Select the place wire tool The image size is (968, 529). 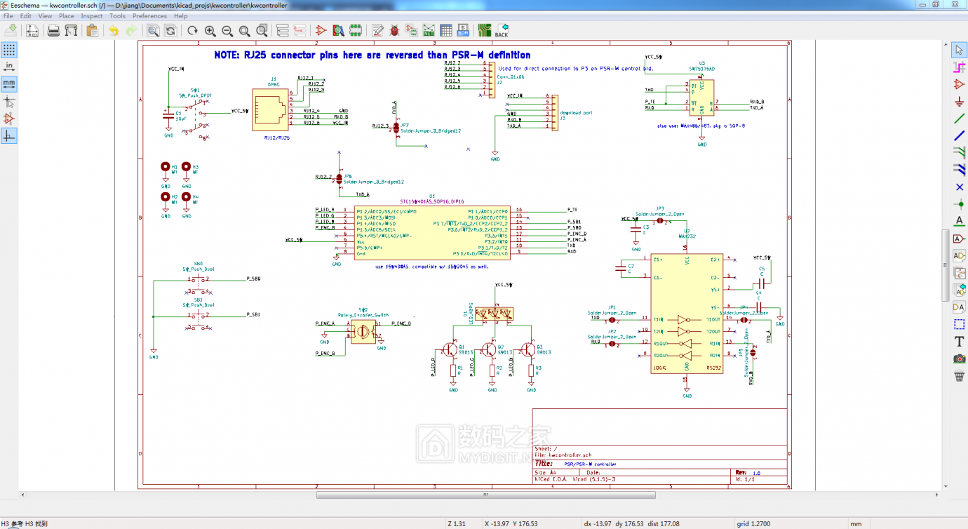(x=959, y=119)
